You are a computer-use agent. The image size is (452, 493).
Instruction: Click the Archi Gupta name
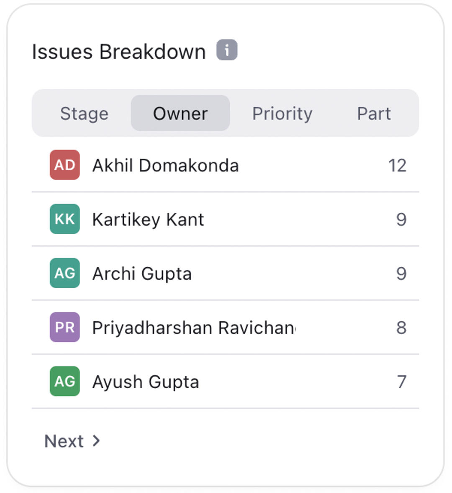(142, 274)
